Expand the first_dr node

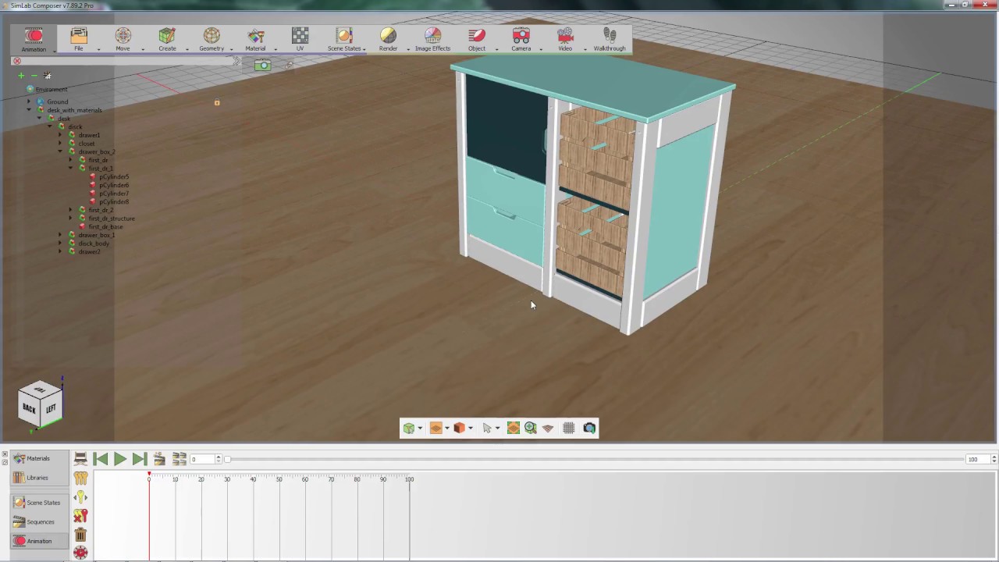(x=70, y=160)
